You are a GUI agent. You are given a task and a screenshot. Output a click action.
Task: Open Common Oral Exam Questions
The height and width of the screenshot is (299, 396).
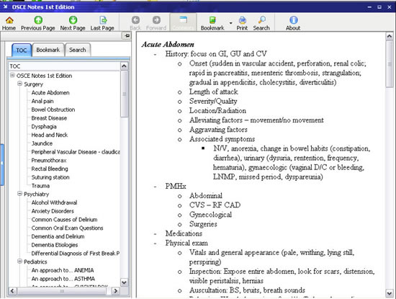click(x=67, y=228)
